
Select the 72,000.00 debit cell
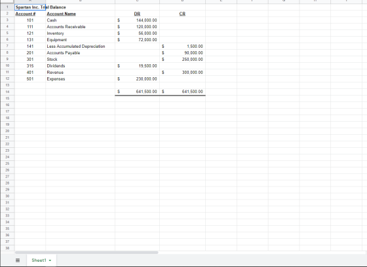coord(137,40)
